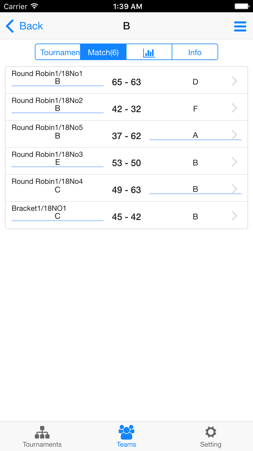
Task: Expand the Round Robin1/18No1 match chevron
Action: (235, 81)
